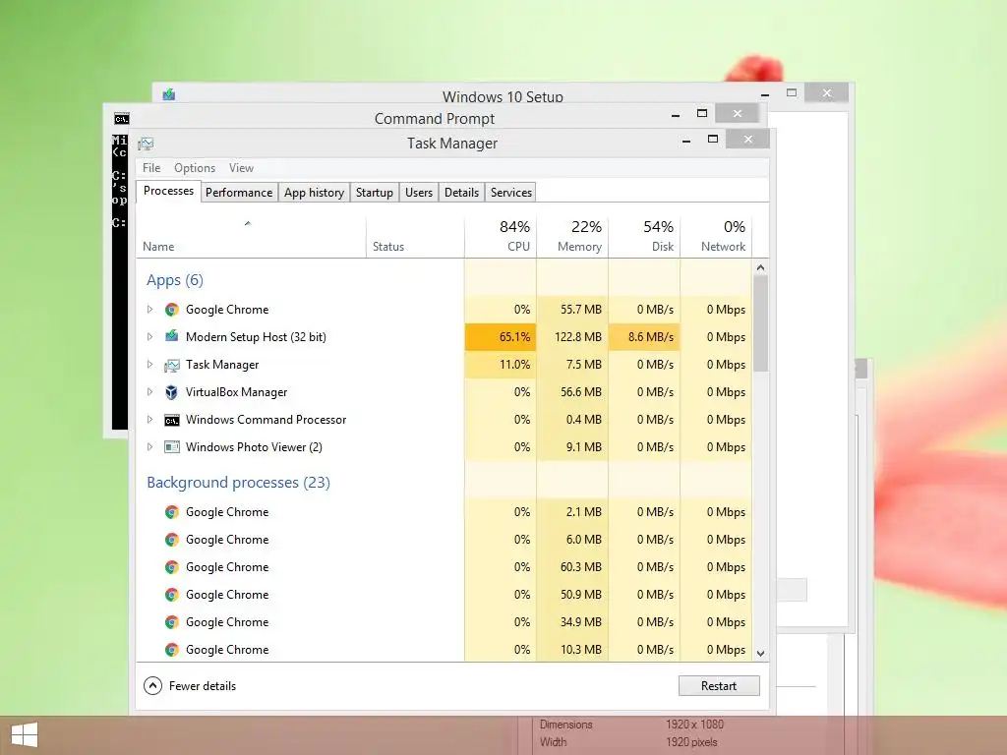Image resolution: width=1007 pixels, height=755 pixels.
Task: Click the sort arrow above the Name column
Action: [x=247, y=223]
